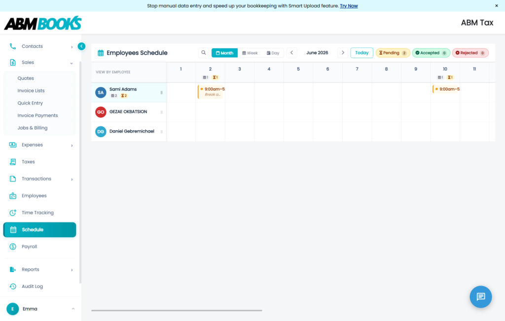The height and width of the screenshot is (321, 505).
Task: Filter schedule by Rejected status
Action: 470,53
